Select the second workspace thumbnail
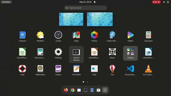This screenshot has width=171, height=96. (x=100, y=19)
